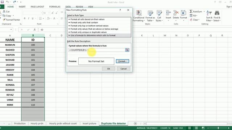Open the Sort & Filter menu

point(209,16)
